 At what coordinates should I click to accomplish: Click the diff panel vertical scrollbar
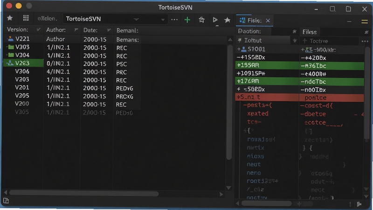pos(367,93)
